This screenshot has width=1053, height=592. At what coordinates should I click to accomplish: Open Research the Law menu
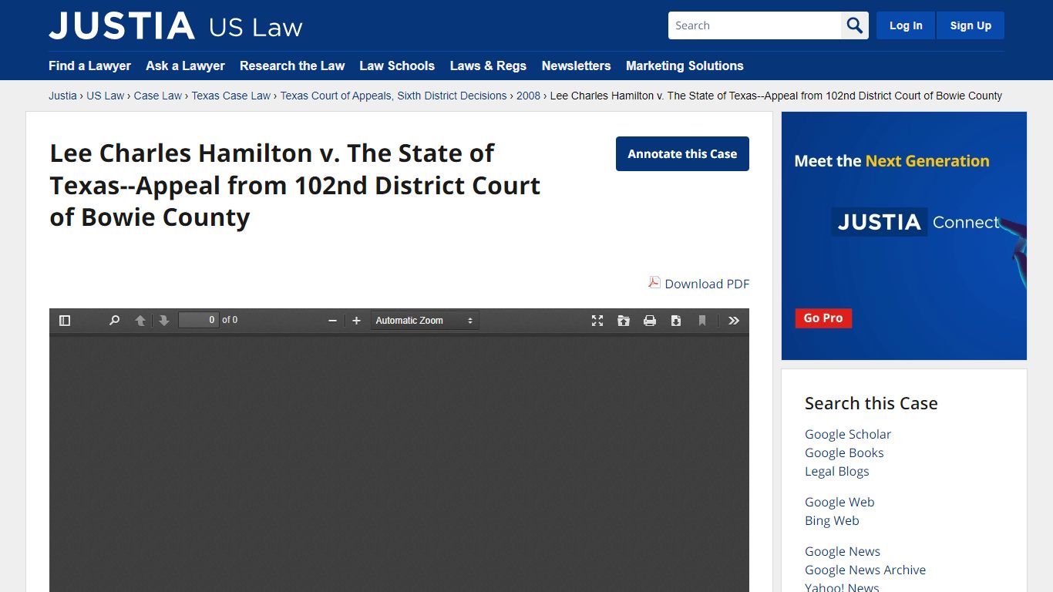coord(292,66)
